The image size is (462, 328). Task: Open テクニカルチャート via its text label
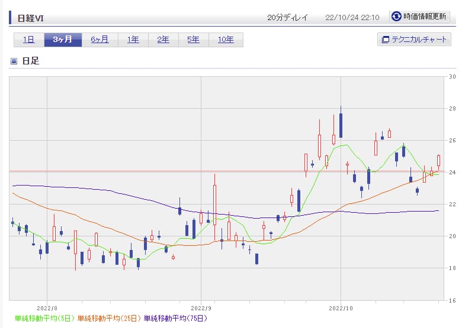pos(419,40)
